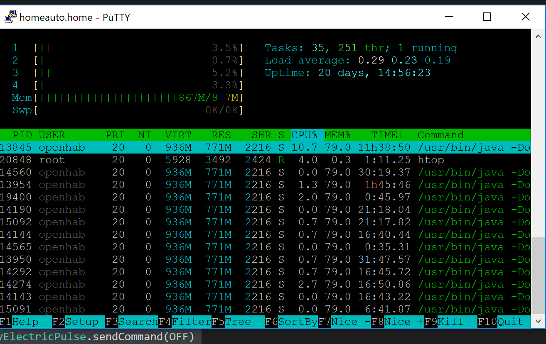Image resolution: width=546 pixels, height=344 pixels.
Task: Open Setup from the bottom bar
Action: tap(81, 322)
